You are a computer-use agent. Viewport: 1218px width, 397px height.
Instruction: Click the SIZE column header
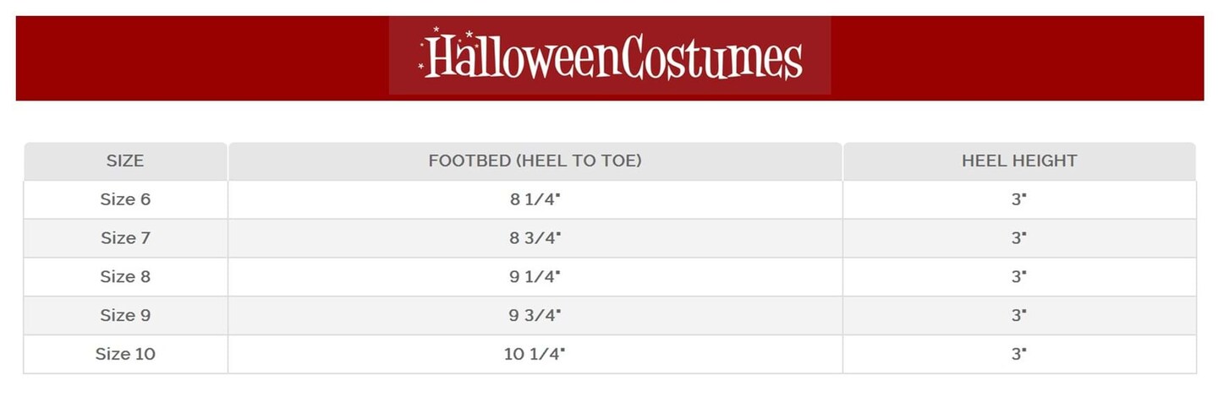125,160
